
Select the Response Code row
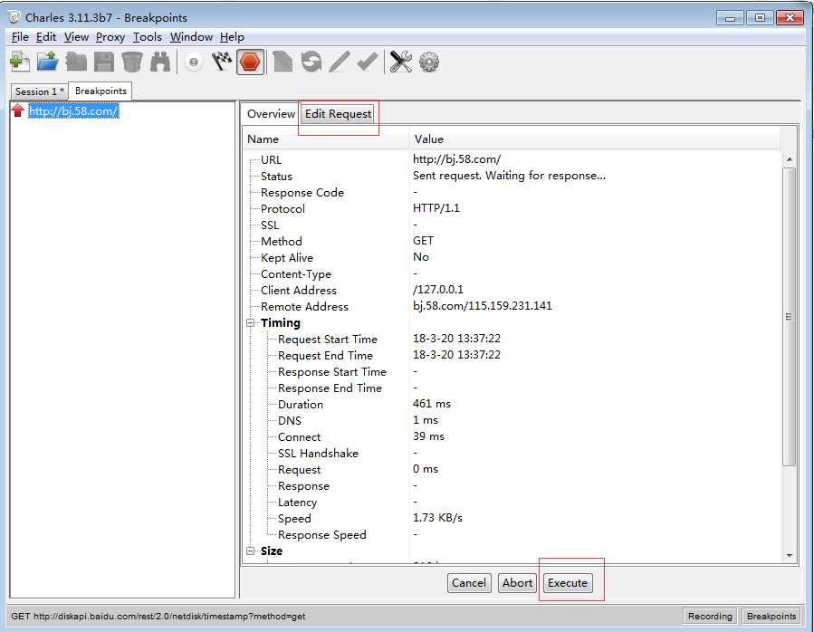(x=512, y=192)
